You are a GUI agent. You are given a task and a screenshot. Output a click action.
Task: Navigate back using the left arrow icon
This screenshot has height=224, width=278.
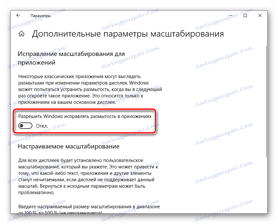[18, 15]
